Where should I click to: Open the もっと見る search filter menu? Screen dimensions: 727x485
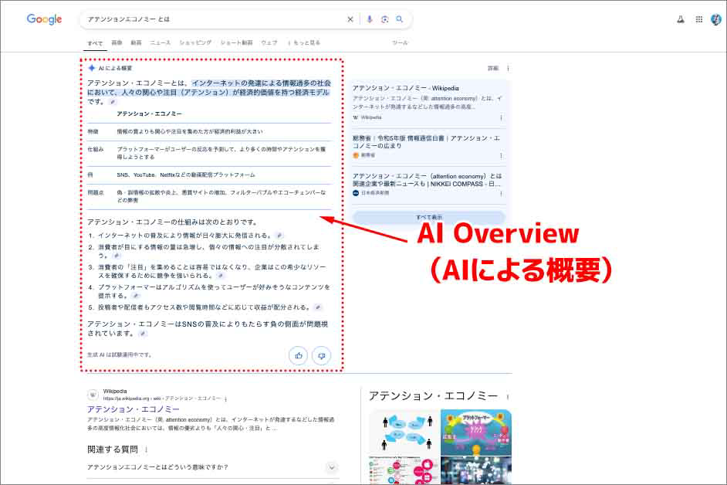tap(304, 42)
